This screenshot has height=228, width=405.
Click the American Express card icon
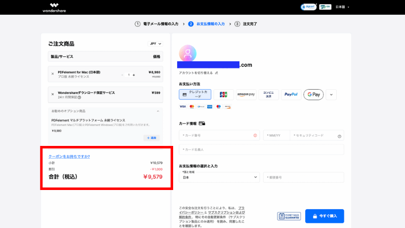point(210,106)
